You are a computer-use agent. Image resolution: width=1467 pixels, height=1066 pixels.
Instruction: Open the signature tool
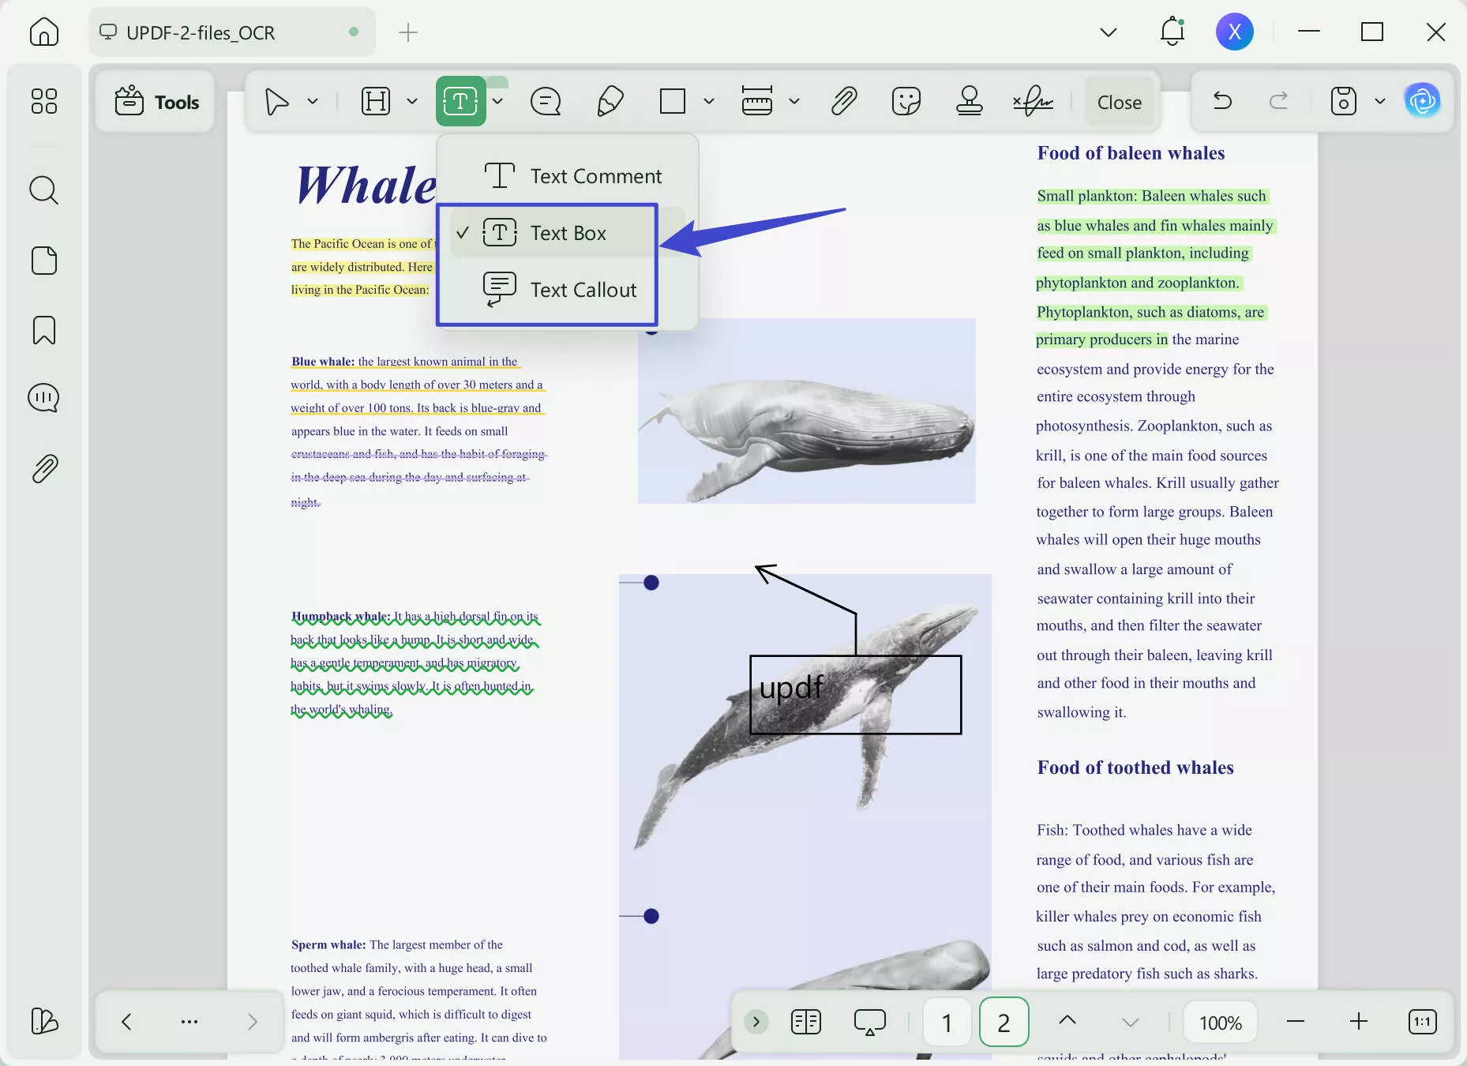point(1033,101)
